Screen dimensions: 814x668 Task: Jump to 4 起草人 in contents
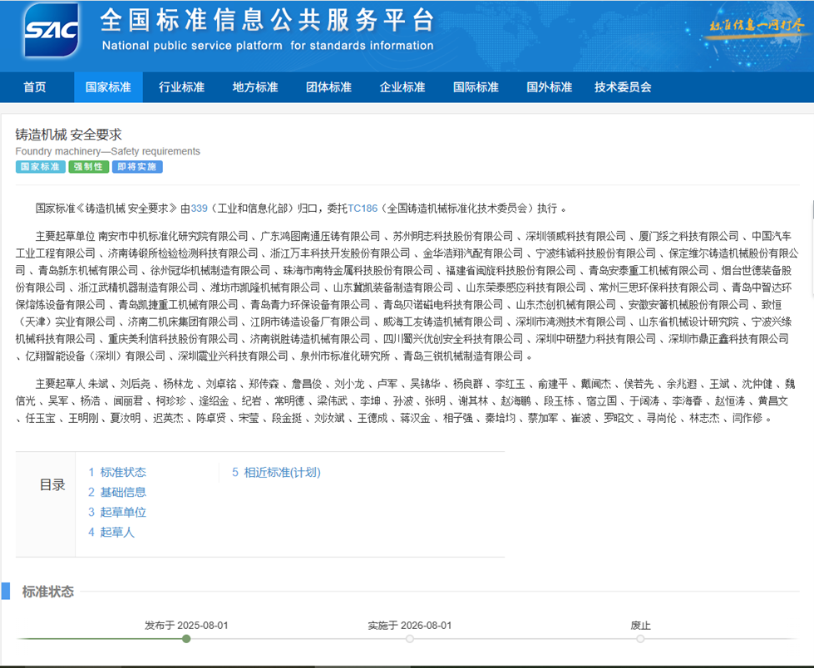pyautogui.click(x=111, y=532)
